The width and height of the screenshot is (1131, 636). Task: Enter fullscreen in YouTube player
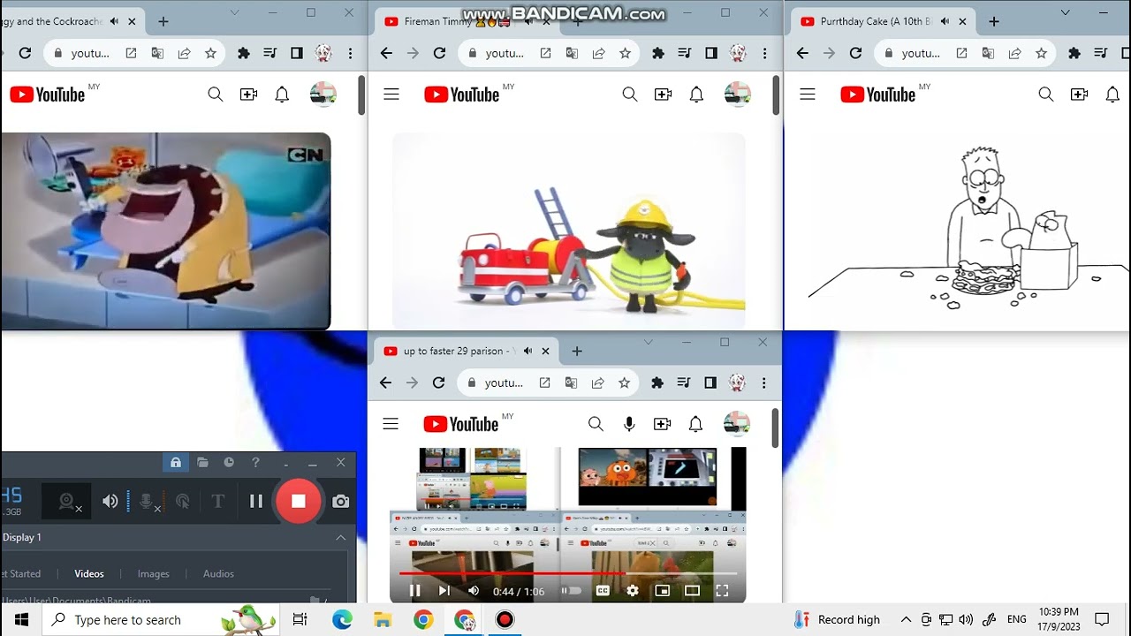pyautogui.click(x=722, y=591)
